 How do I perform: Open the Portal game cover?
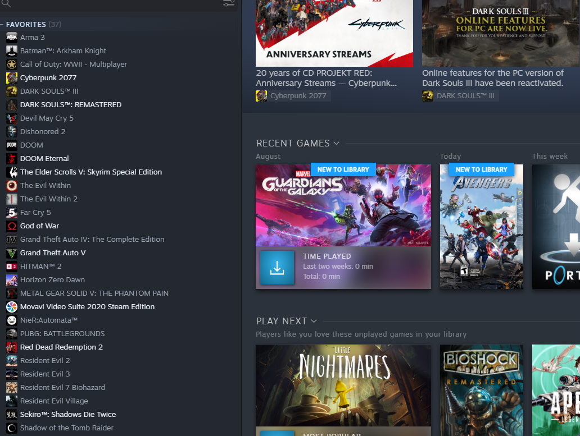click(556, 227)
